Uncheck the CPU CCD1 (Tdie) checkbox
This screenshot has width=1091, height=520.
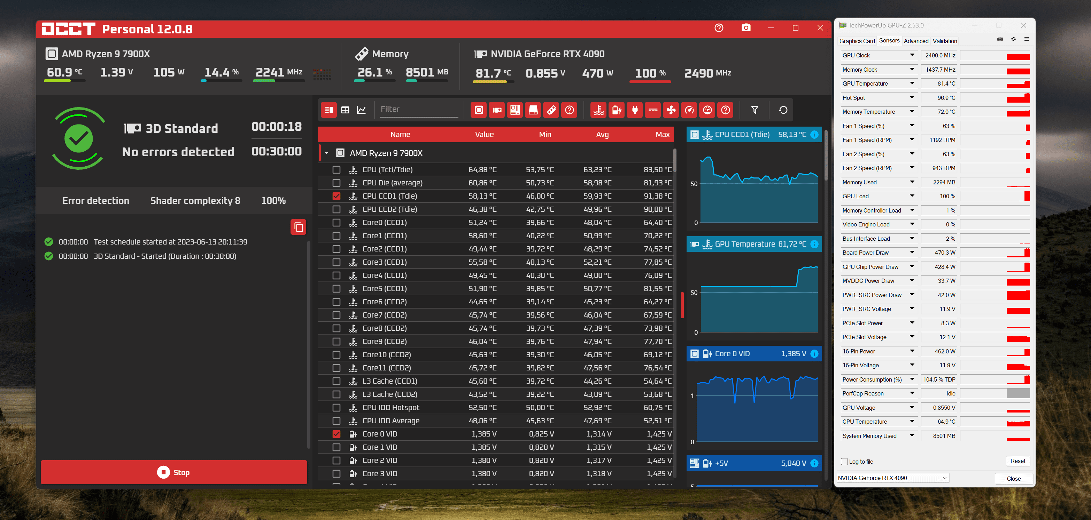coord(336,196)
